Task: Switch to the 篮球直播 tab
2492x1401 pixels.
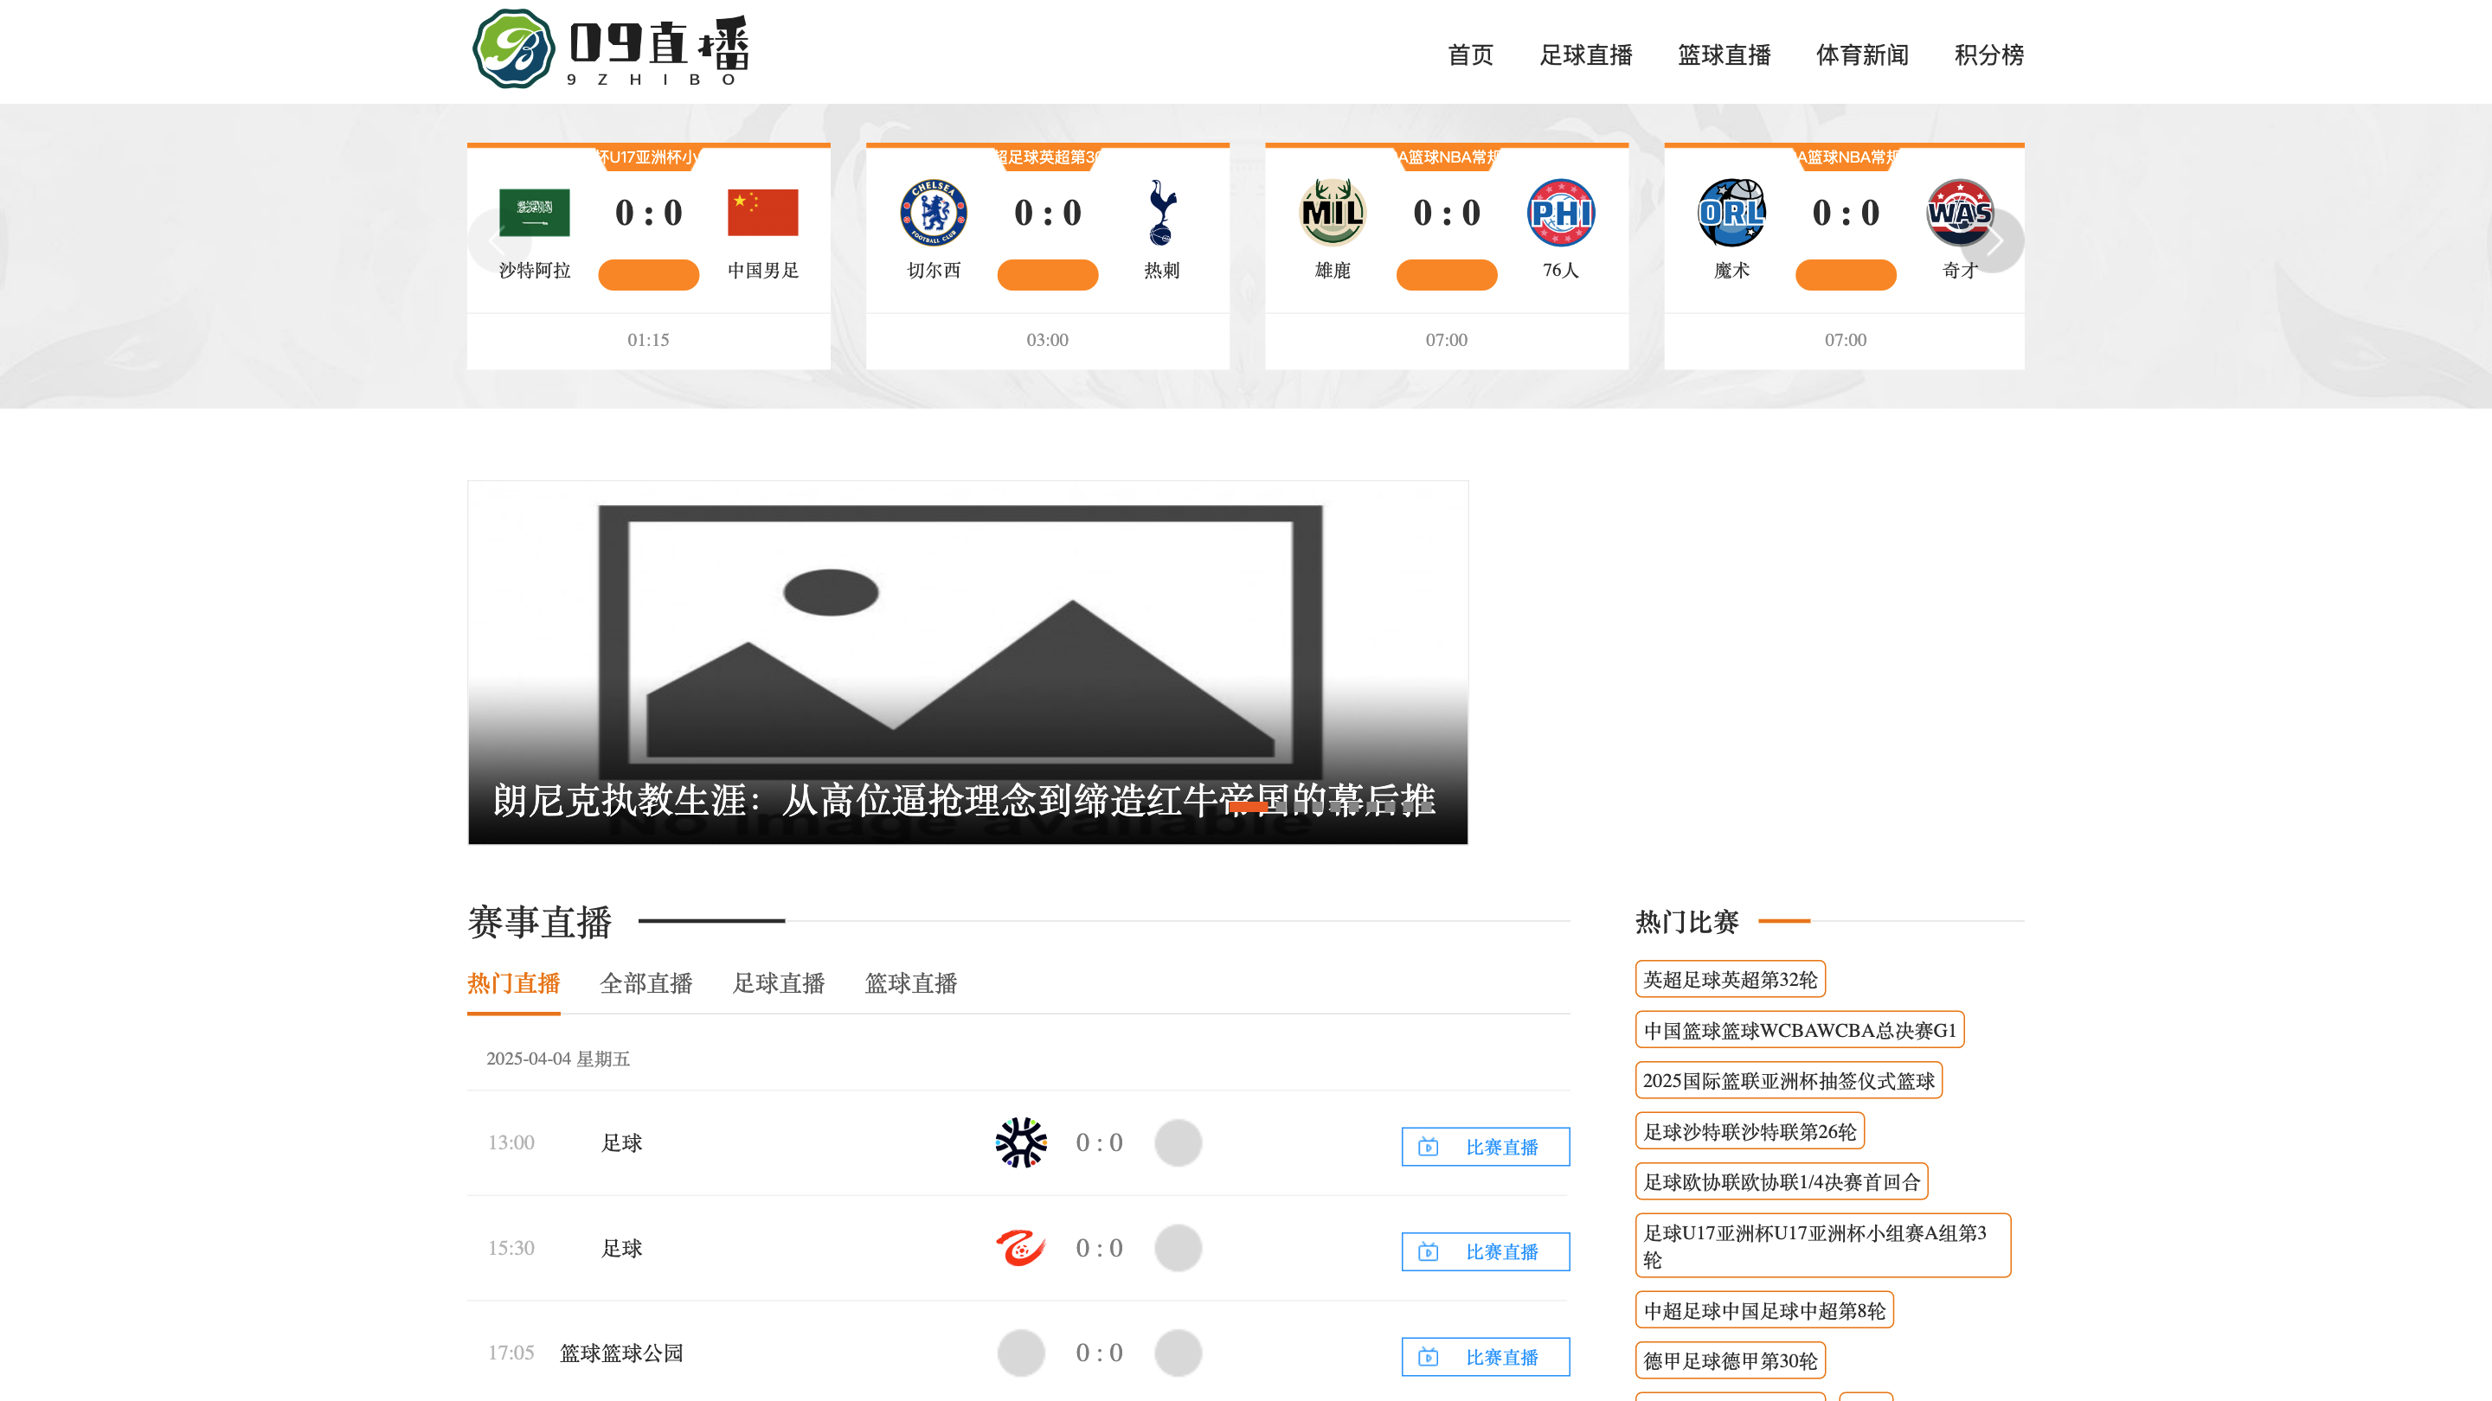Action: tap(910, 983)
